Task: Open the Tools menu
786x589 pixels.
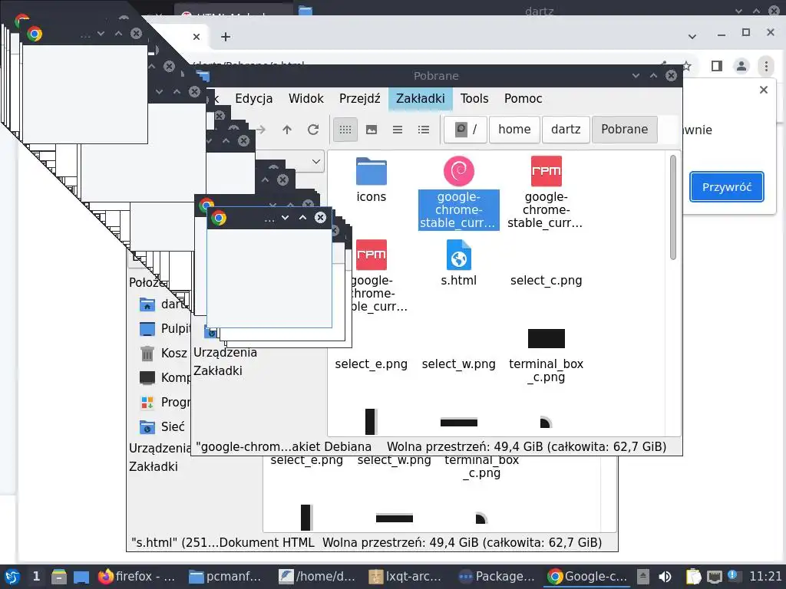Action: 474,99
